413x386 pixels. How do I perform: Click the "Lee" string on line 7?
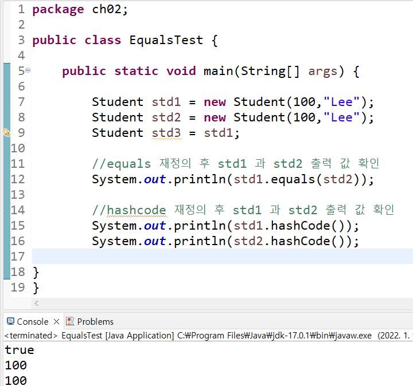(341, 102)
